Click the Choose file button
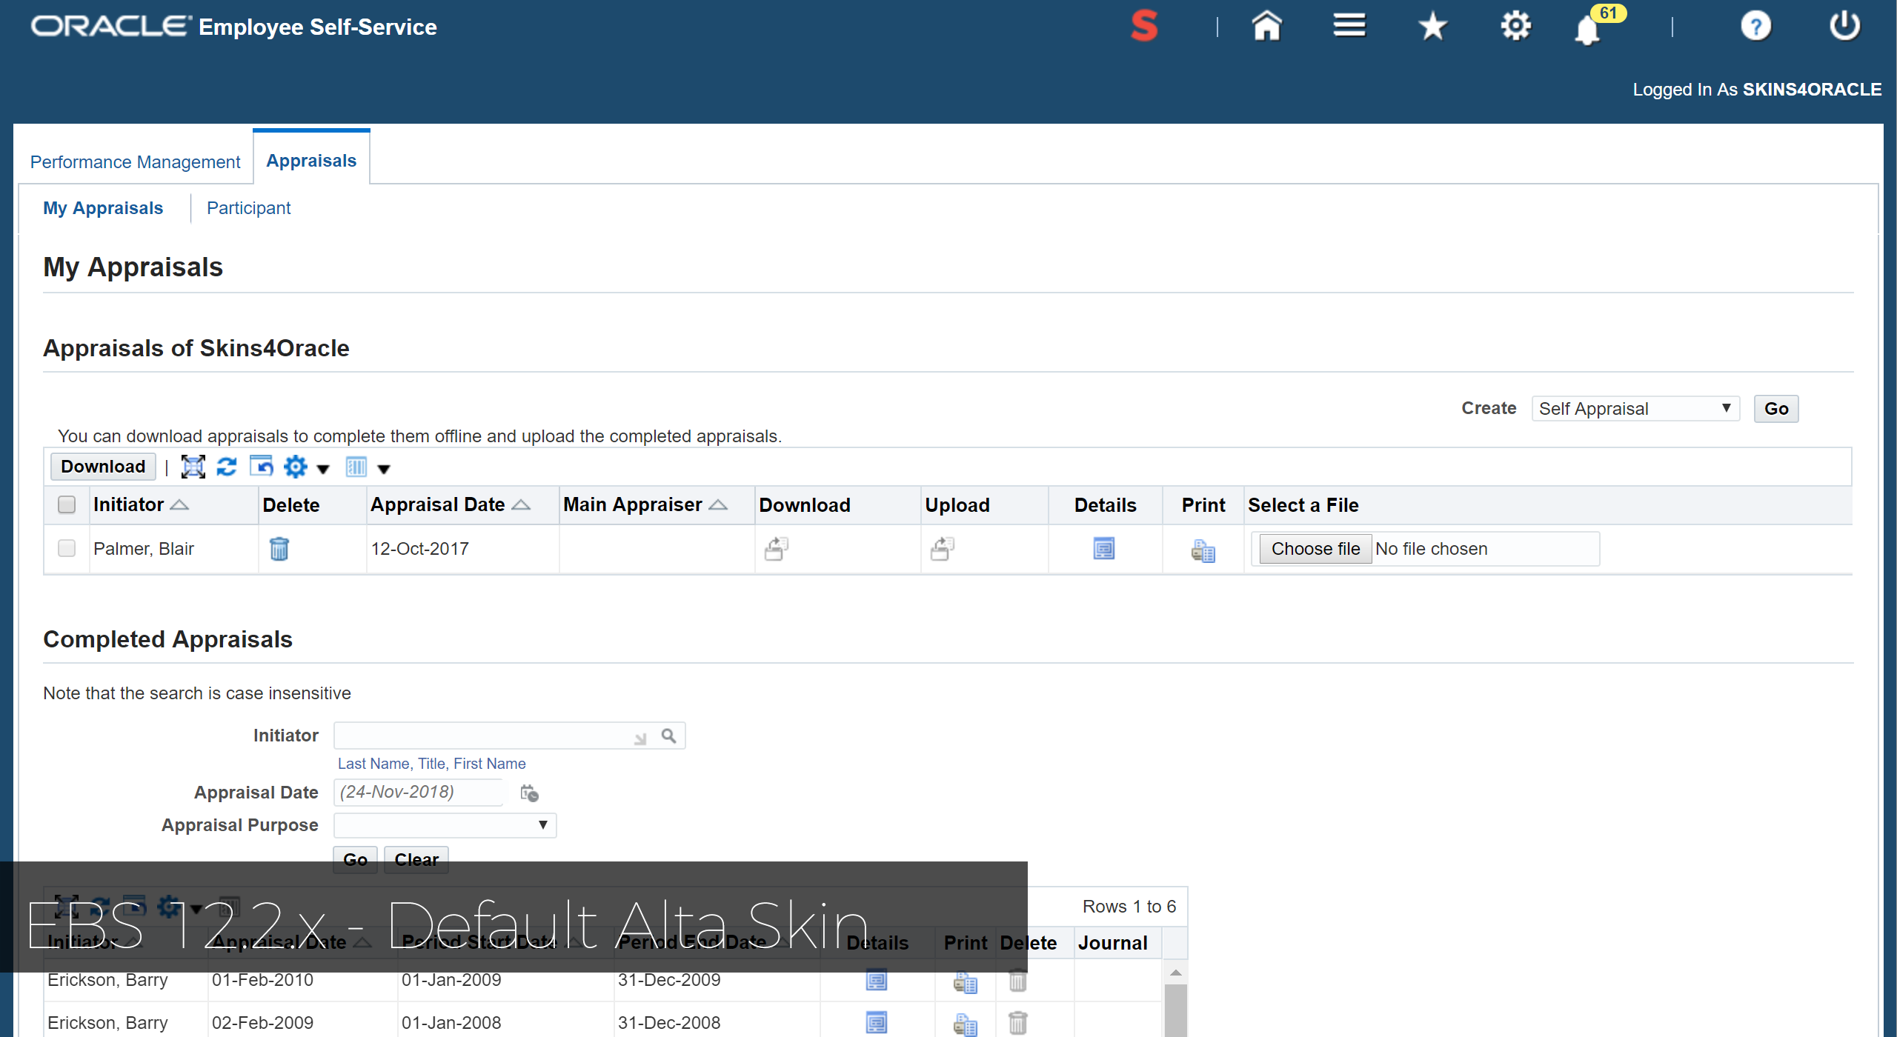Viewport: 1897px width, 1037px height. 1315,549
